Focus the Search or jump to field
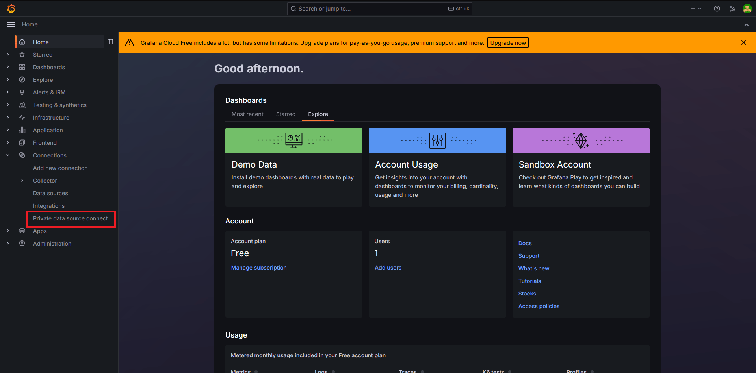This screenshot has height=373, width=756. pos(379,9)
